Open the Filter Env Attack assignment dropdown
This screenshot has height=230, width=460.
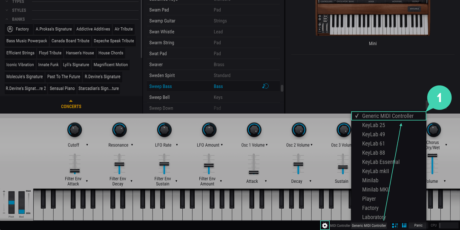pyautogui.click(x=87, y=181)
